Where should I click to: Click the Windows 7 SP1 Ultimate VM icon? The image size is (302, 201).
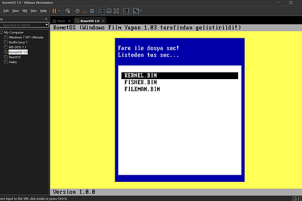[6, 37]
